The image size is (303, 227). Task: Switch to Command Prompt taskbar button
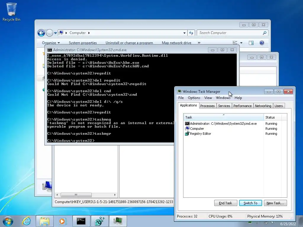tap(81, 221)
